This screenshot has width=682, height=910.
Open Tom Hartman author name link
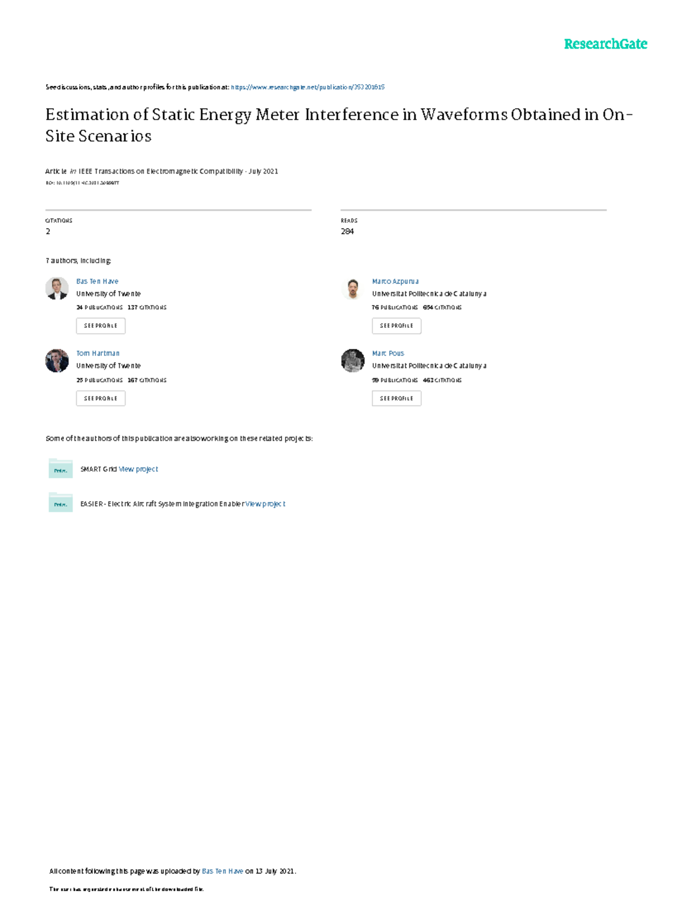click(x=98, y=353)
